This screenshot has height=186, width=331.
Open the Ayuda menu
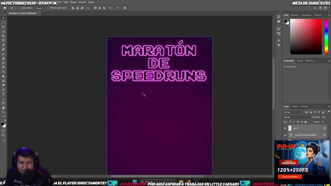91,2
